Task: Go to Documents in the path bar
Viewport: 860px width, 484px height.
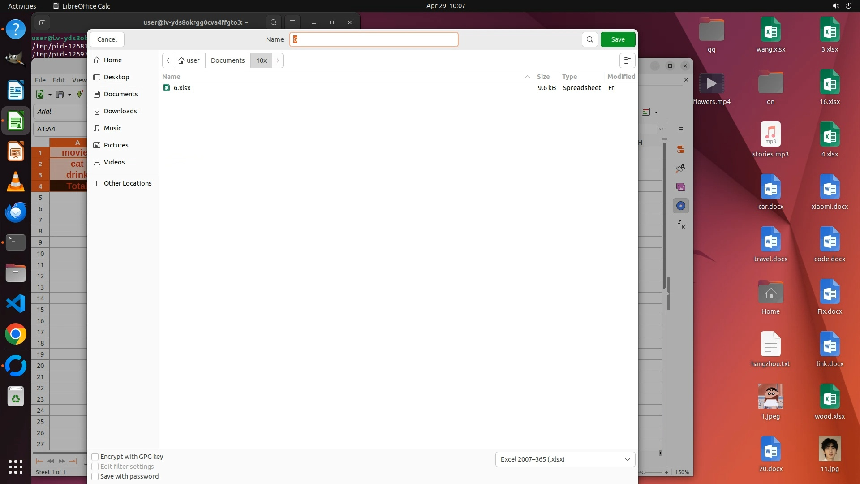Action: pyautogui.click(x=228, y=60)
